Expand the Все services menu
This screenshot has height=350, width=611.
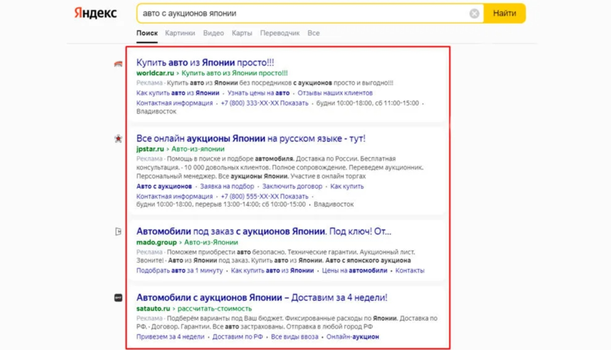coord(313,33)
